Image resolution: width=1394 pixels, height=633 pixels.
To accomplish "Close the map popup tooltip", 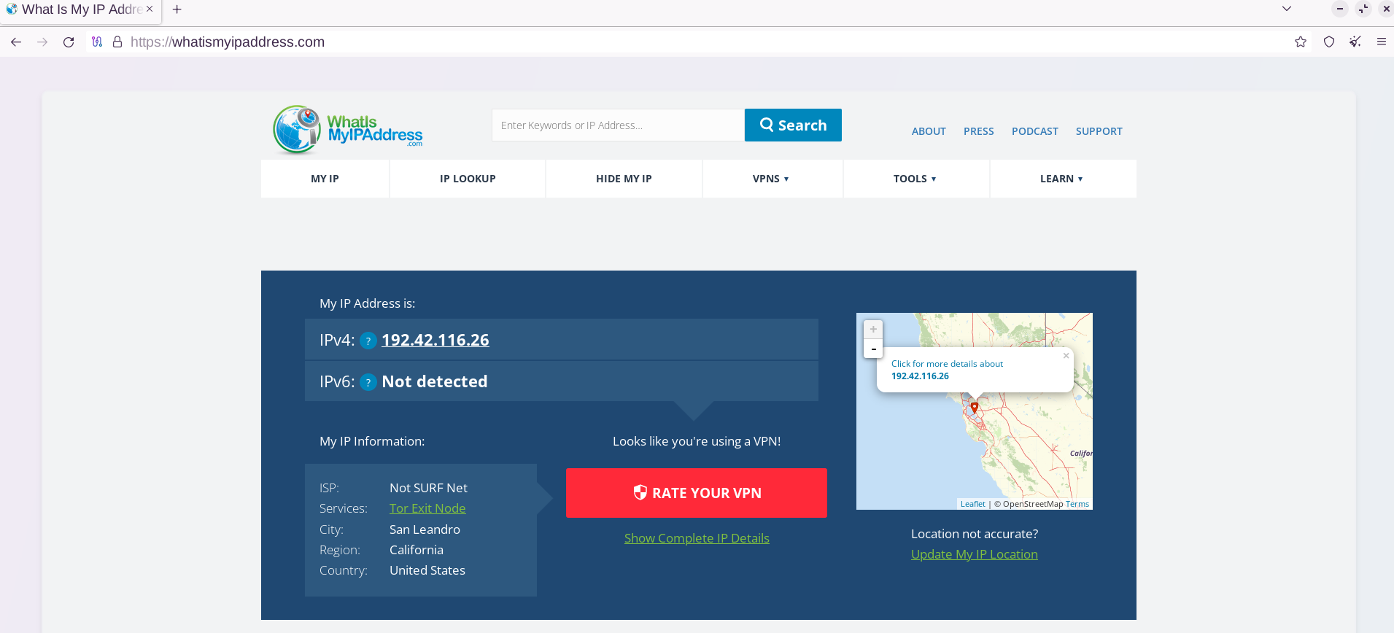I will 1066,356.
